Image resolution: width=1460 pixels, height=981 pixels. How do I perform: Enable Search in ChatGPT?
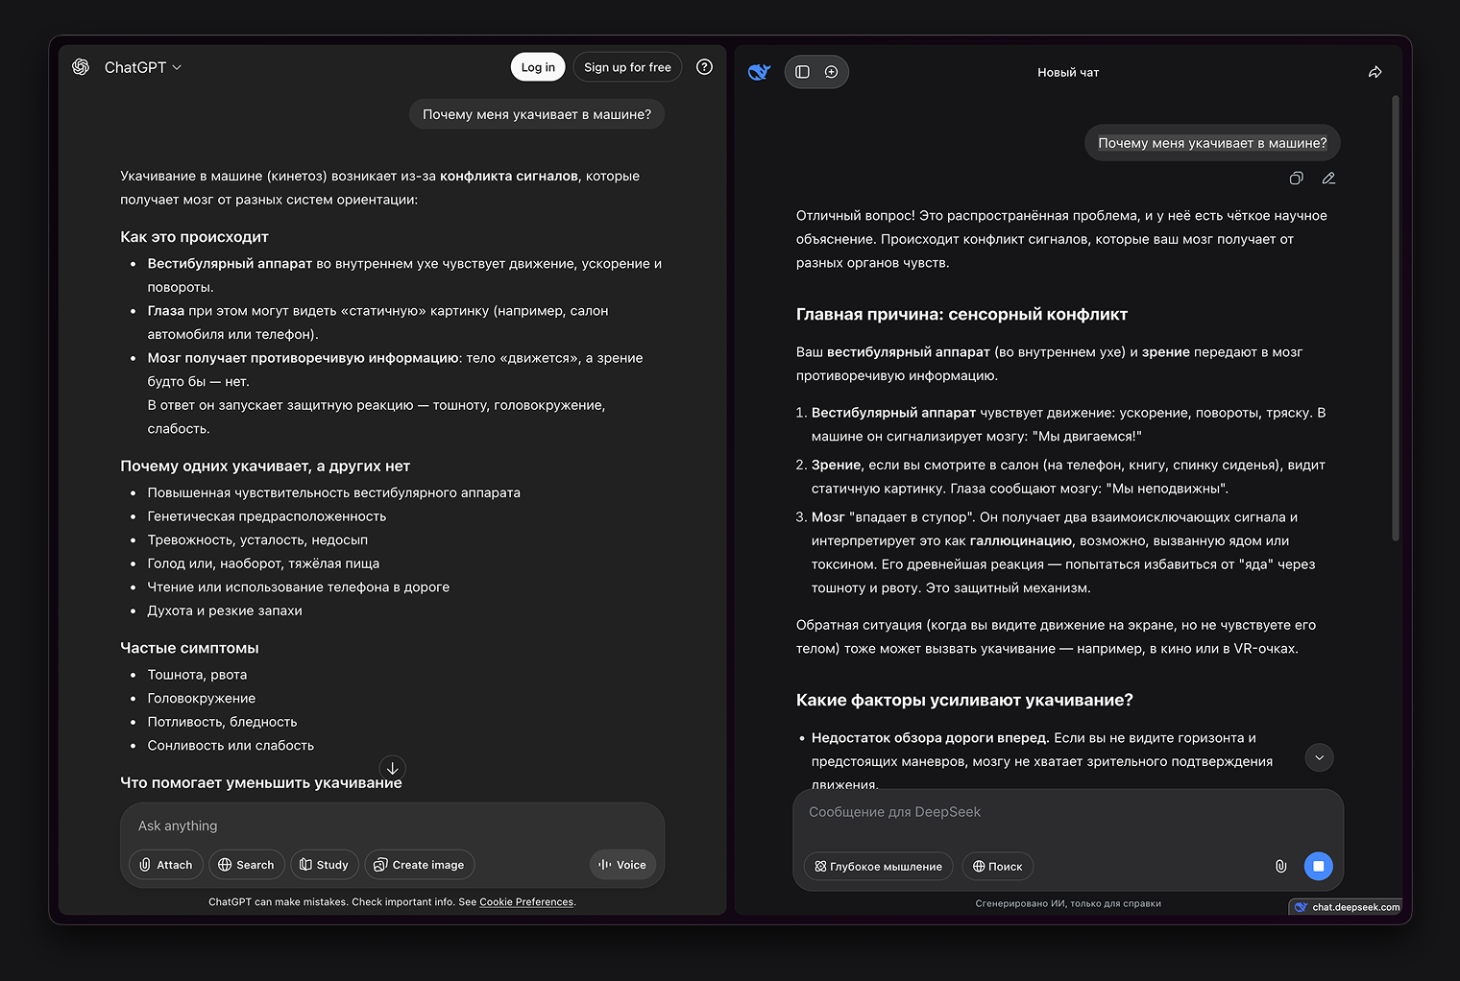coord(246,864)
